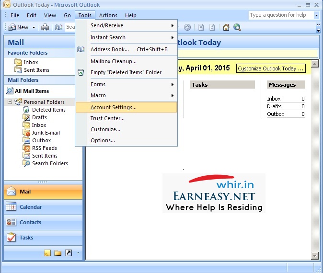
Task: Click the Print toolbar icon
Action: tap(45, 27)
